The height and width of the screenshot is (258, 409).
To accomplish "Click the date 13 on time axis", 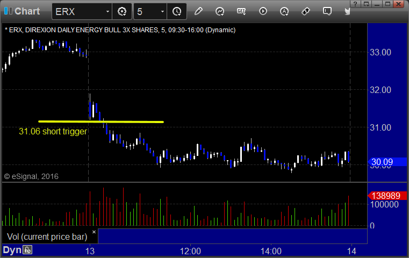I will [90, 251].
